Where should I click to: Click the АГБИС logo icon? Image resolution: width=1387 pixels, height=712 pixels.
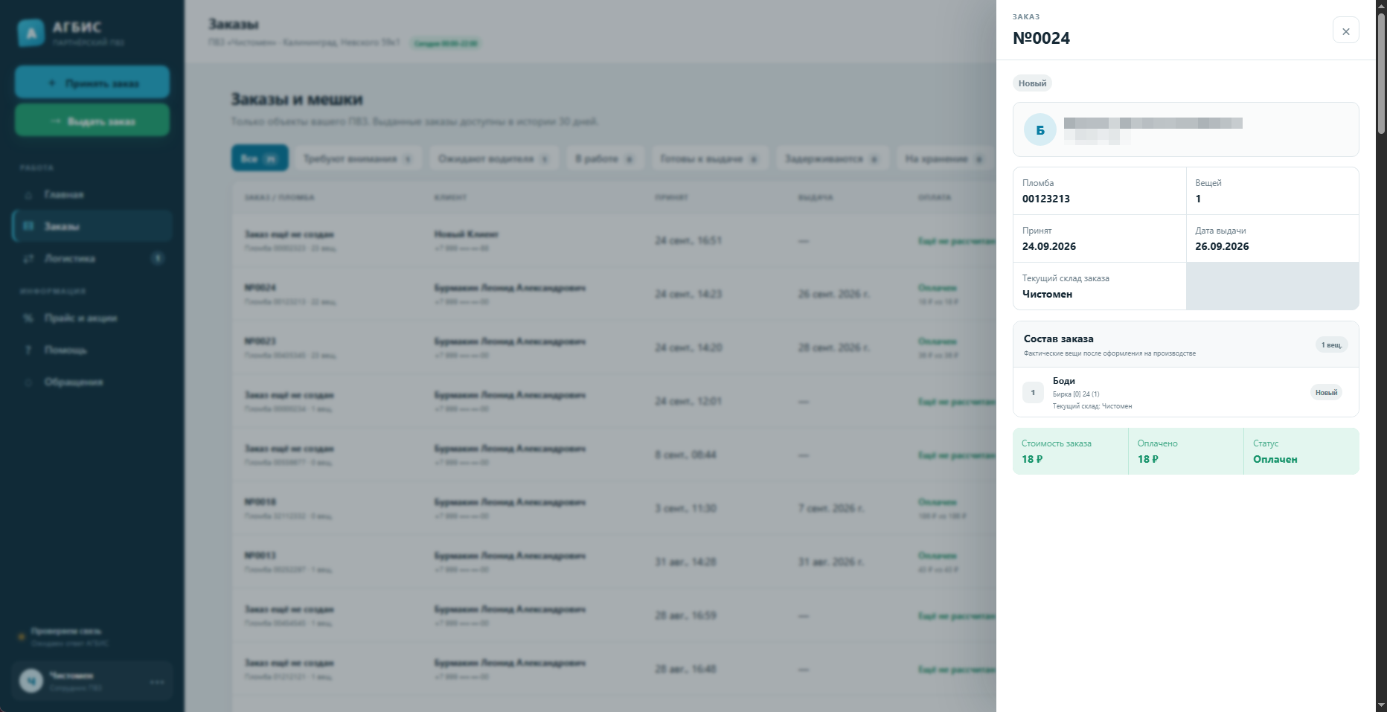tap(31, 33)
